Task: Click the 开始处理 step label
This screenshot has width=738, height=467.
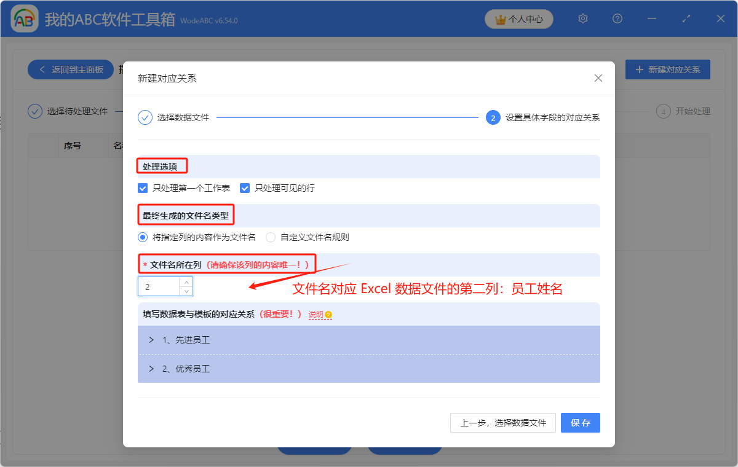Action: (694, 111)
